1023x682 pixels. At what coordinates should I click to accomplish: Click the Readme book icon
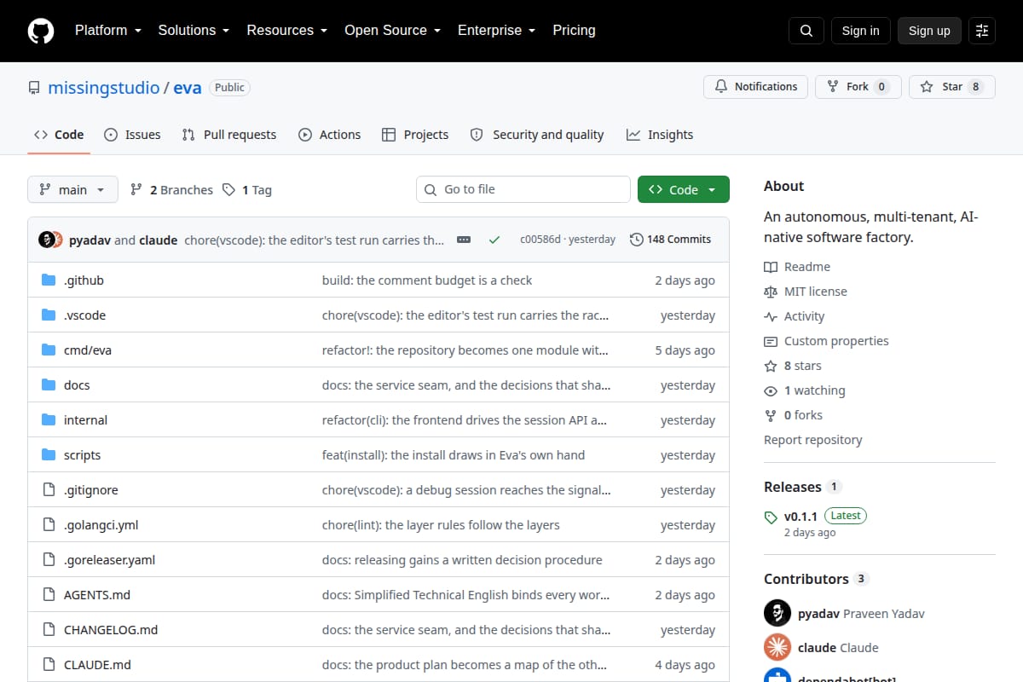click(771, 267)
